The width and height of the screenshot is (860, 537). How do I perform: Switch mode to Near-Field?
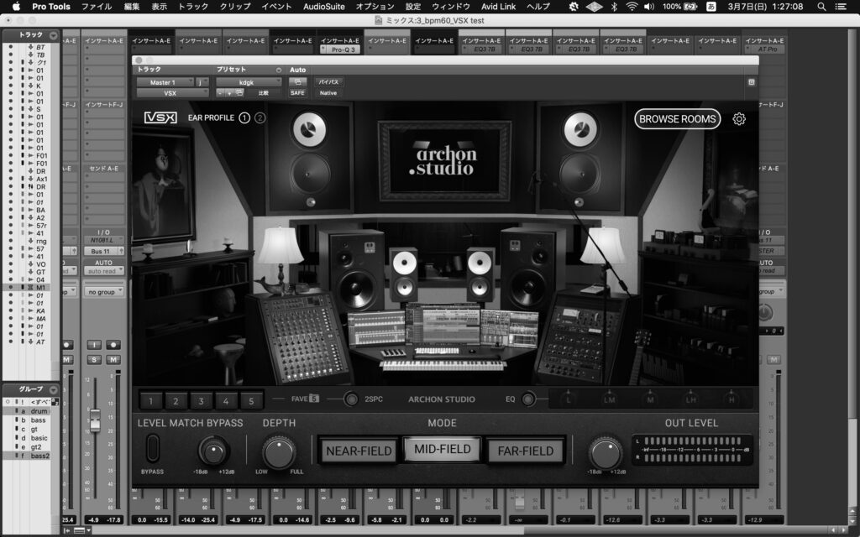[359, 451]
